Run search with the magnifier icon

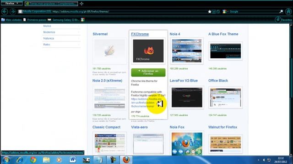(x=281, y=11)
